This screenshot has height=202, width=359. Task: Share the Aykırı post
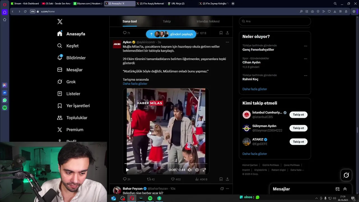tap(227, 179)
